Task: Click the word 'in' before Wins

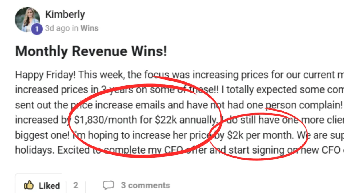Action: pyautogui.click(x=75, y=28)
